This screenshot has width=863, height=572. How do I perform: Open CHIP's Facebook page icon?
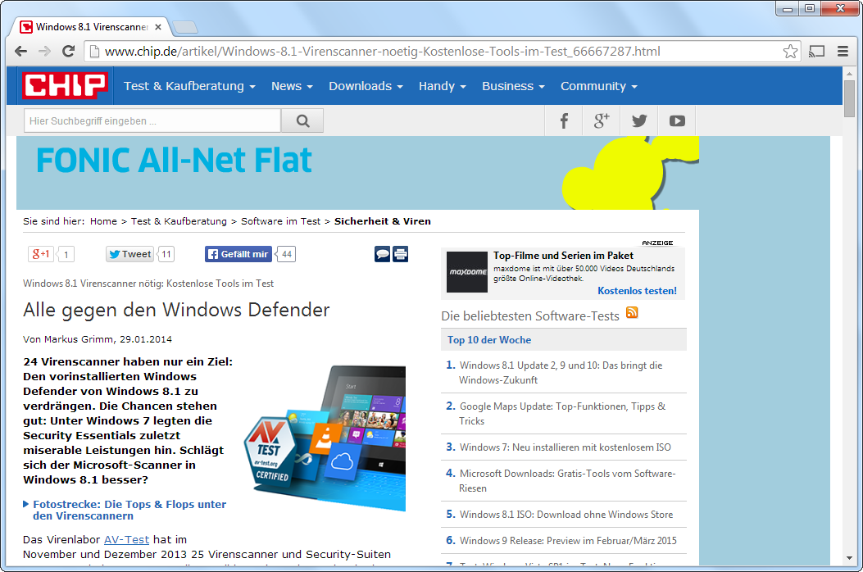coord(564,121)
